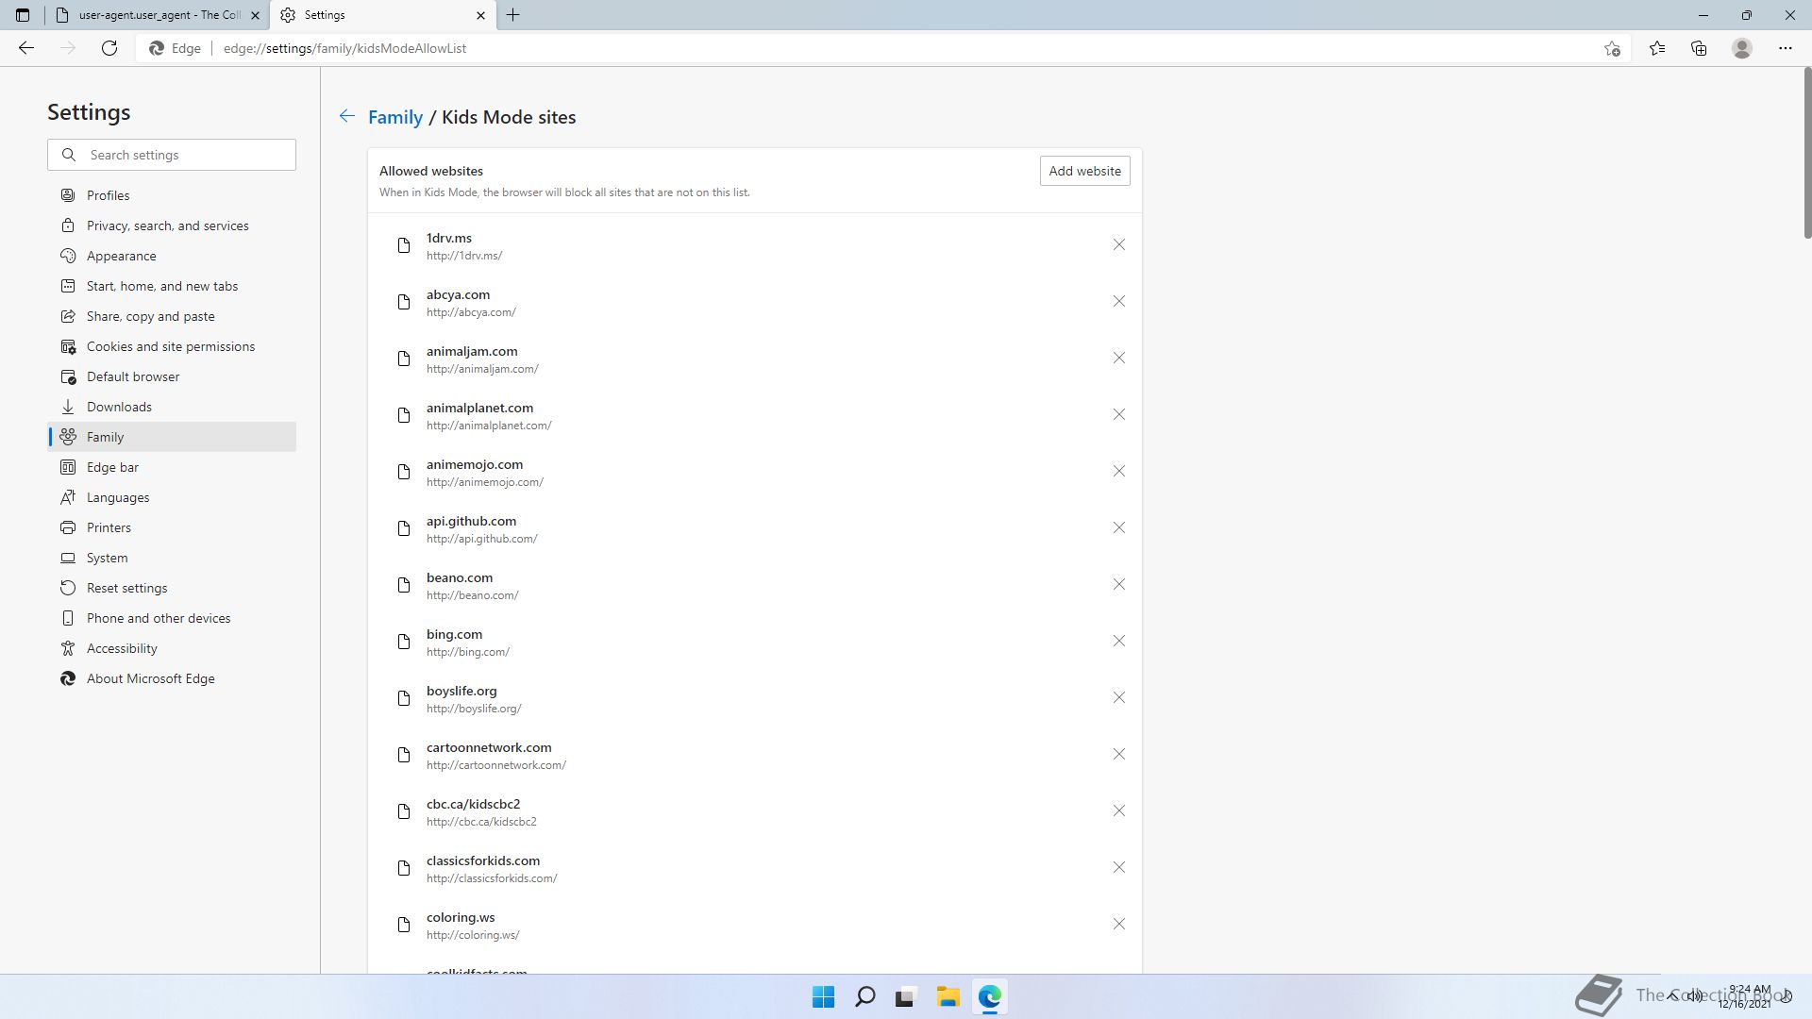This screenshot has width=1812, height=1019.
Task: Open Settings and more ellipsis menu
Action: pyautogui.click(x=1785, y=48)
